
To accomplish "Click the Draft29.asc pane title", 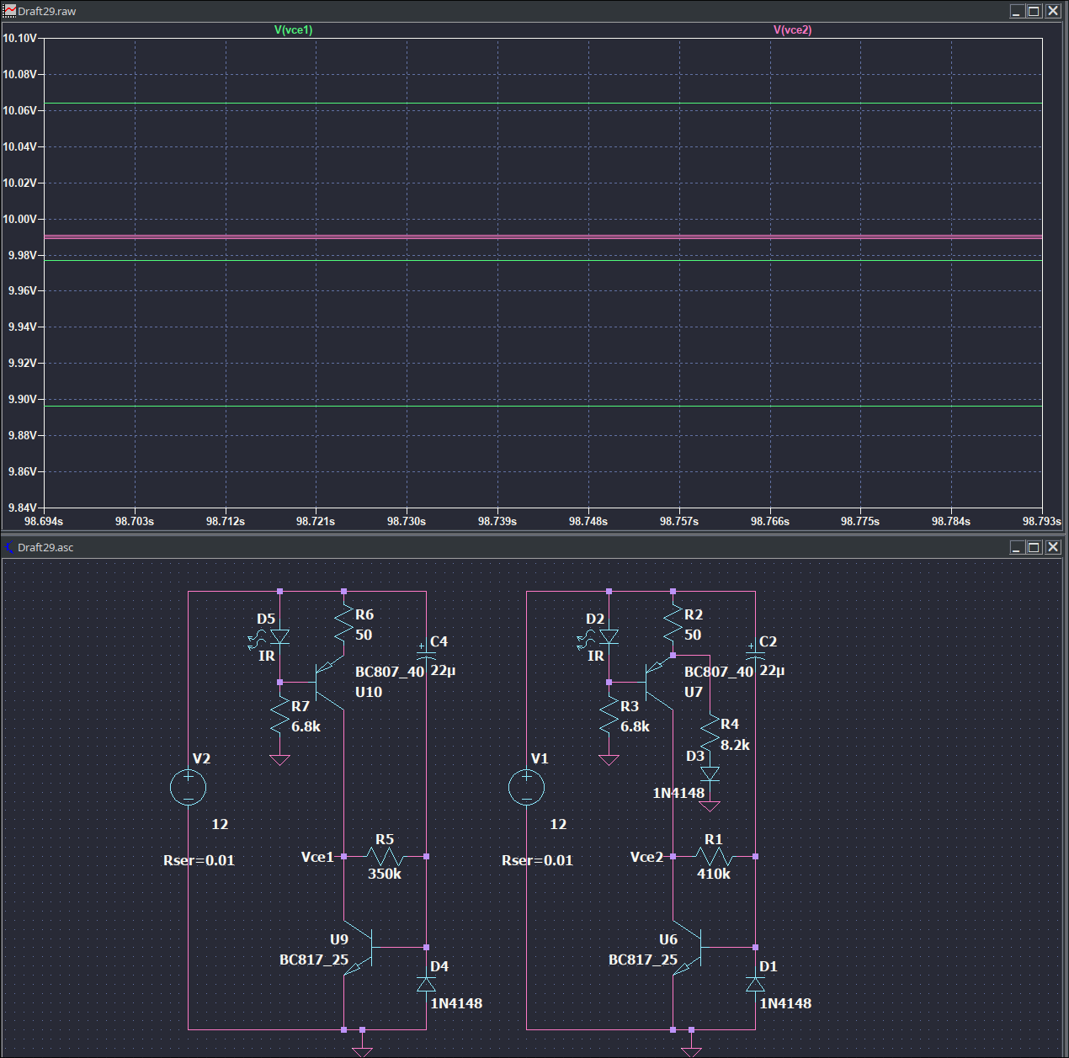I will point(45,547).
